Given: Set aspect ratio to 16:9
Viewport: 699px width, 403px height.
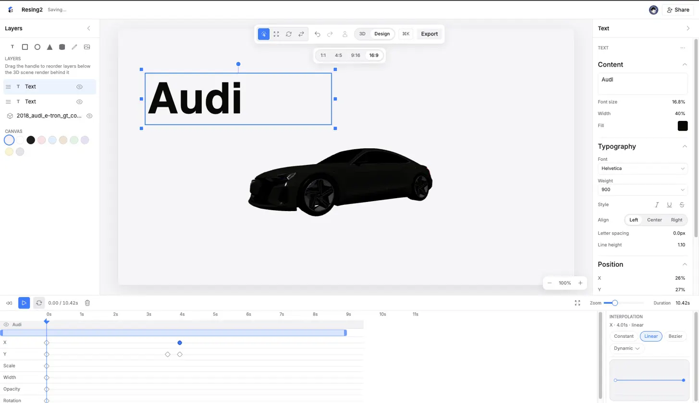Looking at the screenshot, I should click(x=374, y=56).
